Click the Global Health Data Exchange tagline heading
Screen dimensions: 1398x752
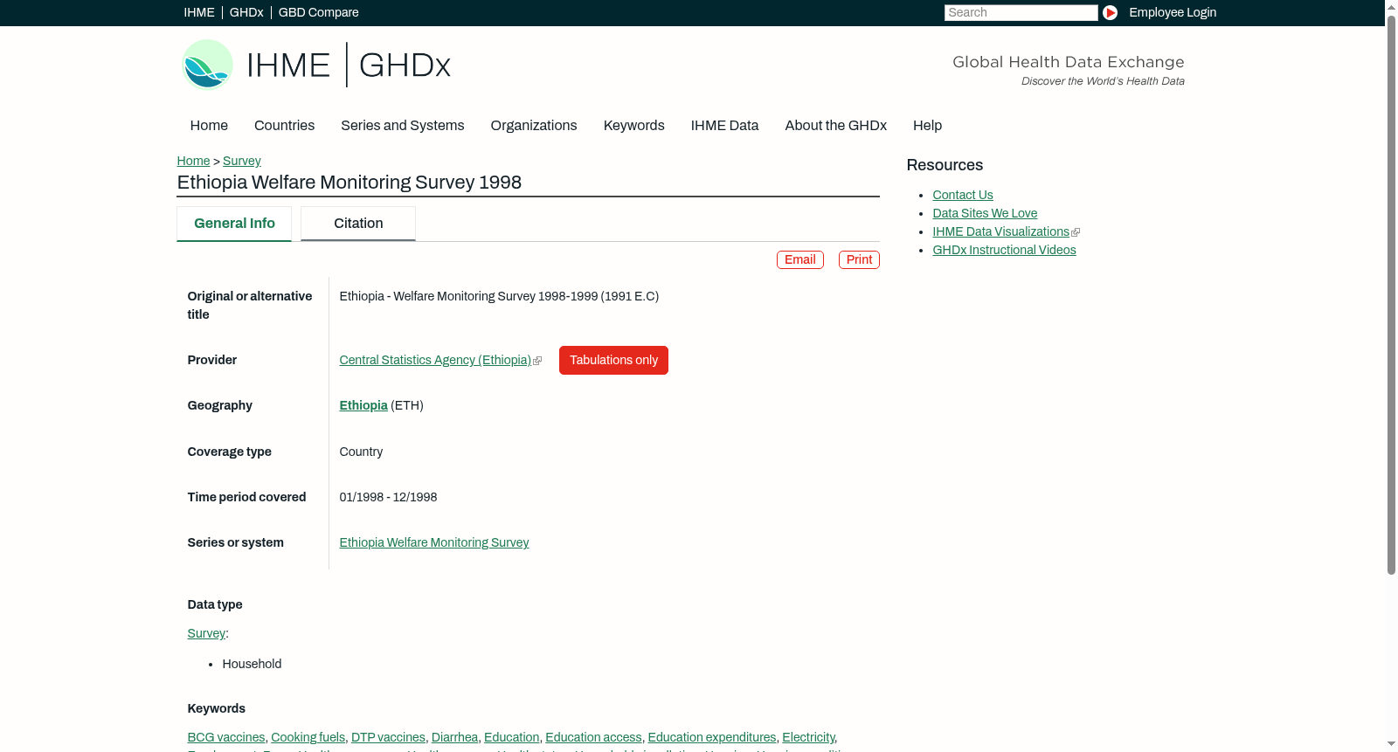click(1068, 62)
